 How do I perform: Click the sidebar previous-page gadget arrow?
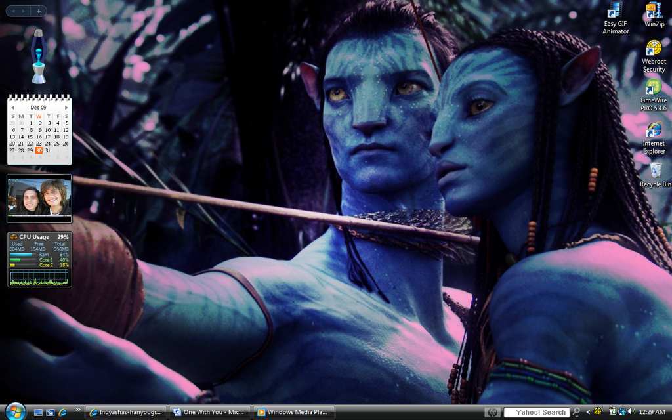coord(13,11)
